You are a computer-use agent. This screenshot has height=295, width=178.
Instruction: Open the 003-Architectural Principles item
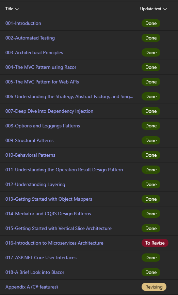[x=34, y=53]
